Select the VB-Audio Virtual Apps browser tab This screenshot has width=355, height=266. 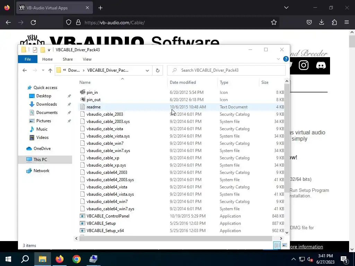[54, 8]
